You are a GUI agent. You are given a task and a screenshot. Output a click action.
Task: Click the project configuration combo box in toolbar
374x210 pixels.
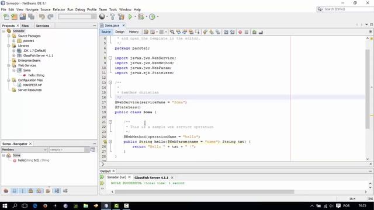click(x=77, y=17)
